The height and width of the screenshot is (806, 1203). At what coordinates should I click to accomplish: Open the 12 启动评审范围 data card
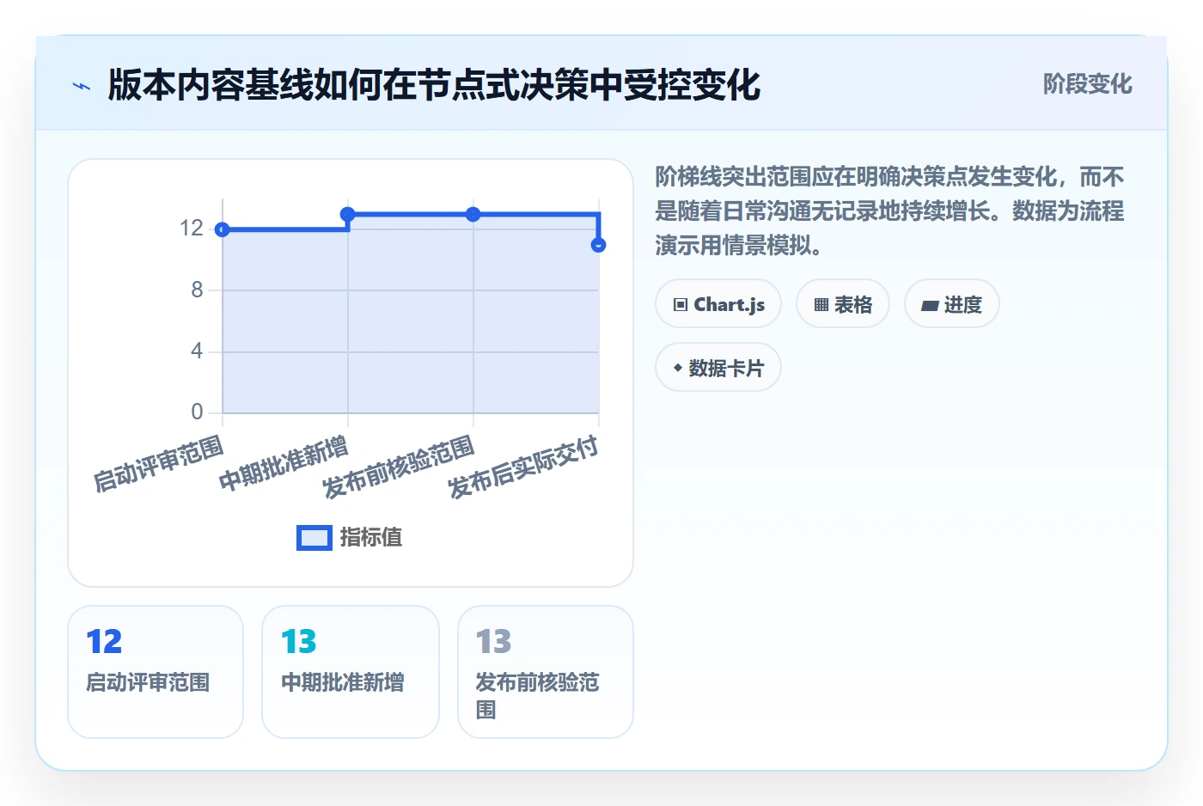click(x=156, y=672)
